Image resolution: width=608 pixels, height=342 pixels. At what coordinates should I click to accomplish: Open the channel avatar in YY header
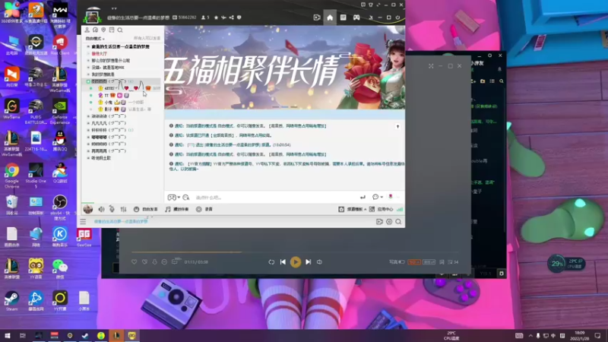point(92,17)
